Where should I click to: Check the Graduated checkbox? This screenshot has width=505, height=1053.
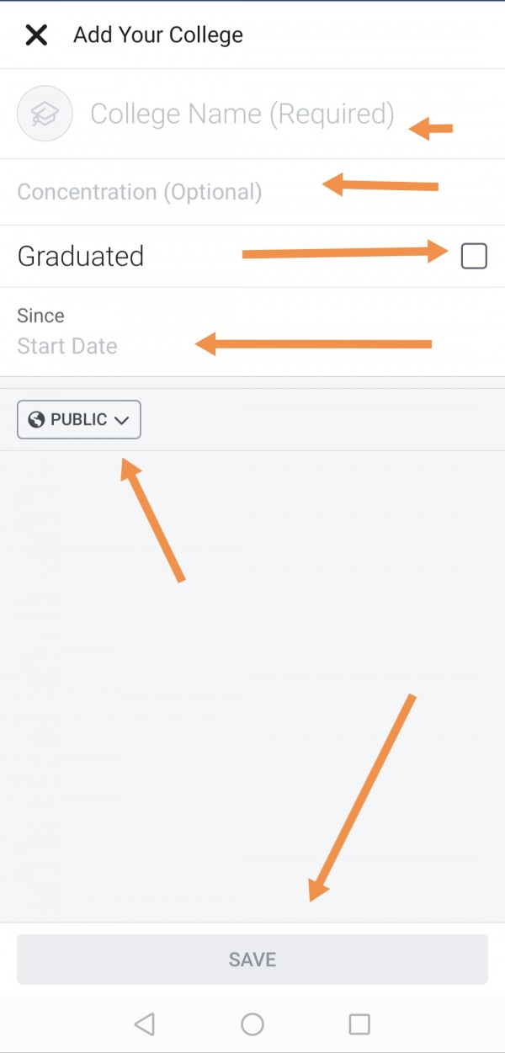[x=474, y=256]
